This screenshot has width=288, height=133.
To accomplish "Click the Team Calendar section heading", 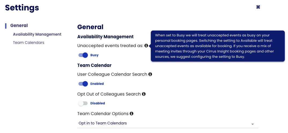I will (94, 65).
